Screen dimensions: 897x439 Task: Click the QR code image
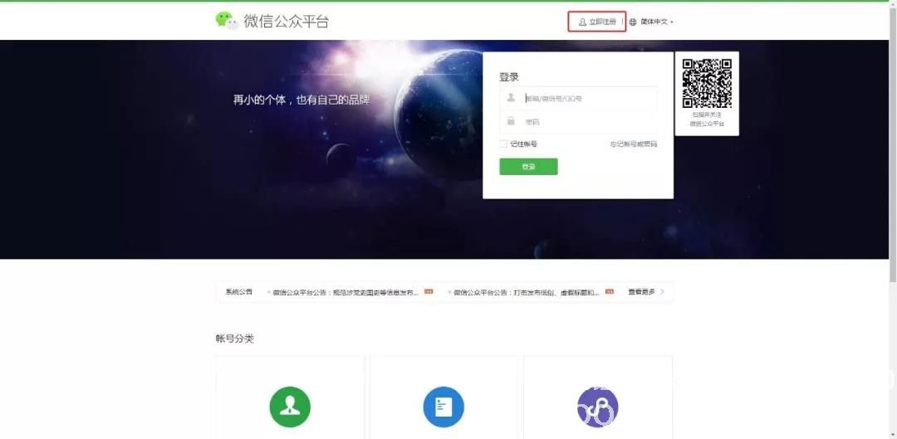point(707,83)
